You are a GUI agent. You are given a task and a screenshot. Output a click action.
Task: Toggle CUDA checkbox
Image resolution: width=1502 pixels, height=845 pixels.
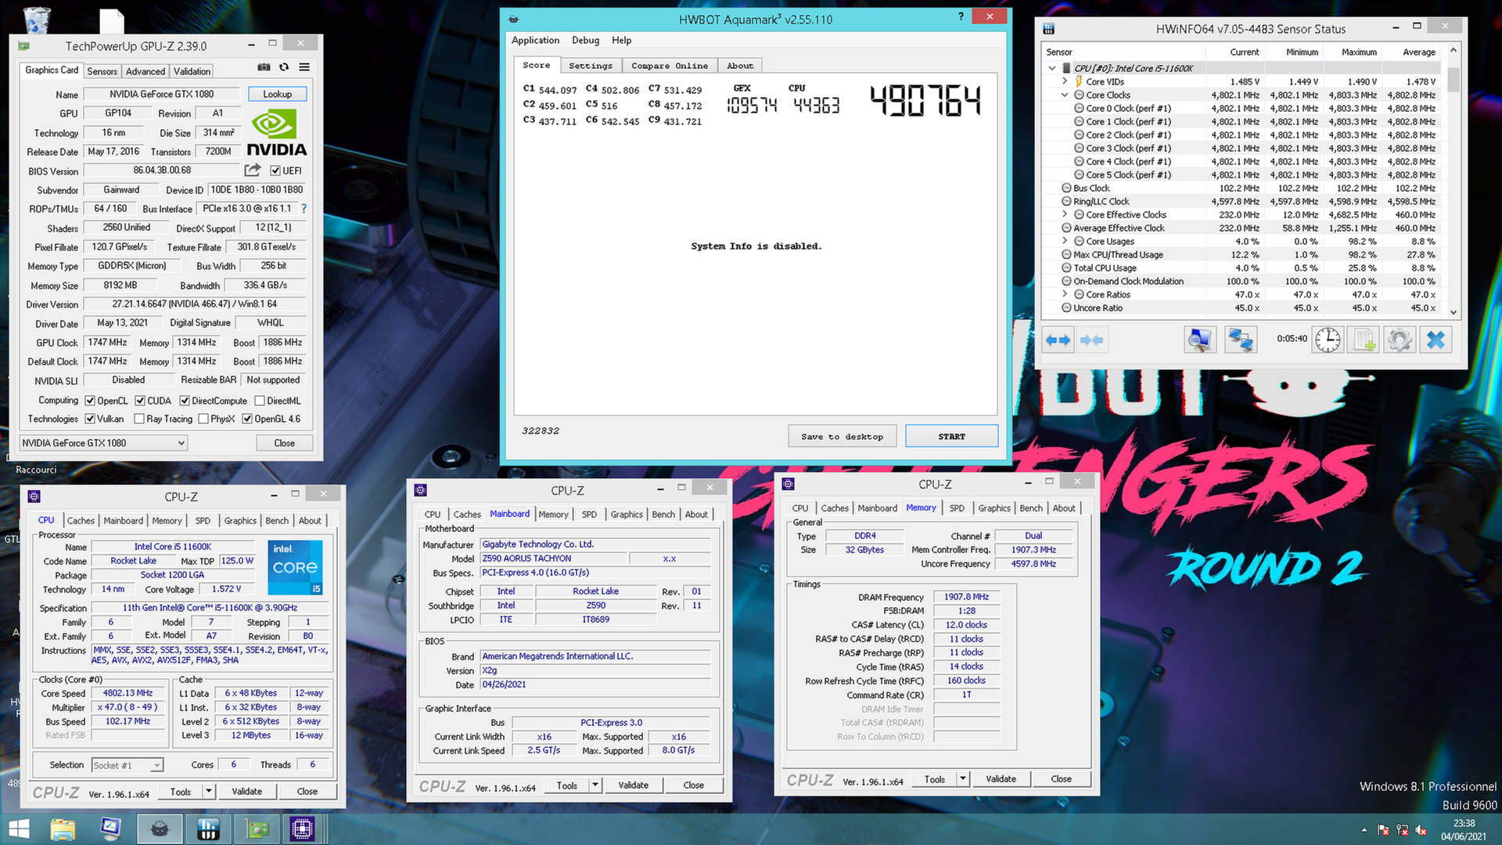(140, 401)
